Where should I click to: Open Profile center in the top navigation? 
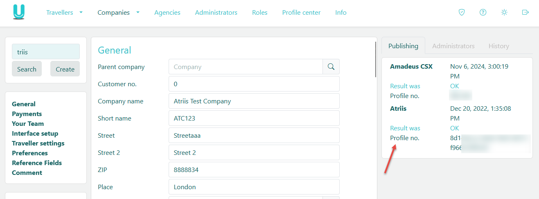[301, 13]
